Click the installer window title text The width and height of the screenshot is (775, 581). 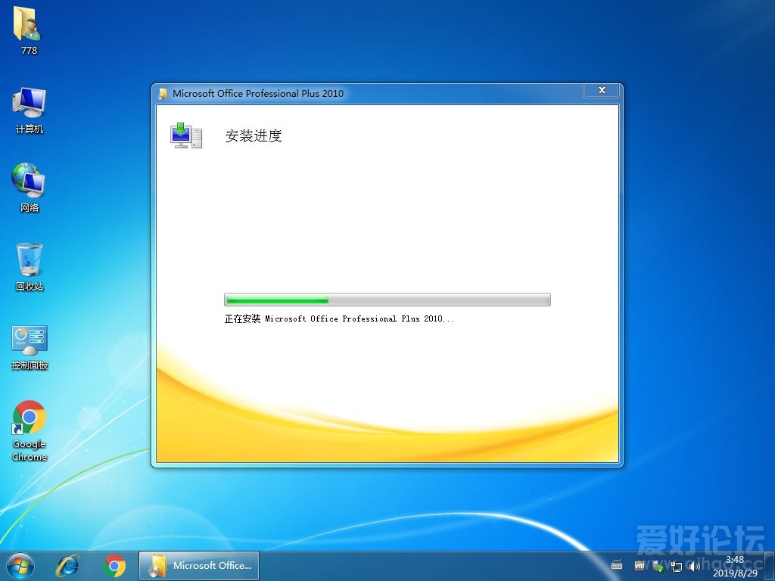[257, 93]
